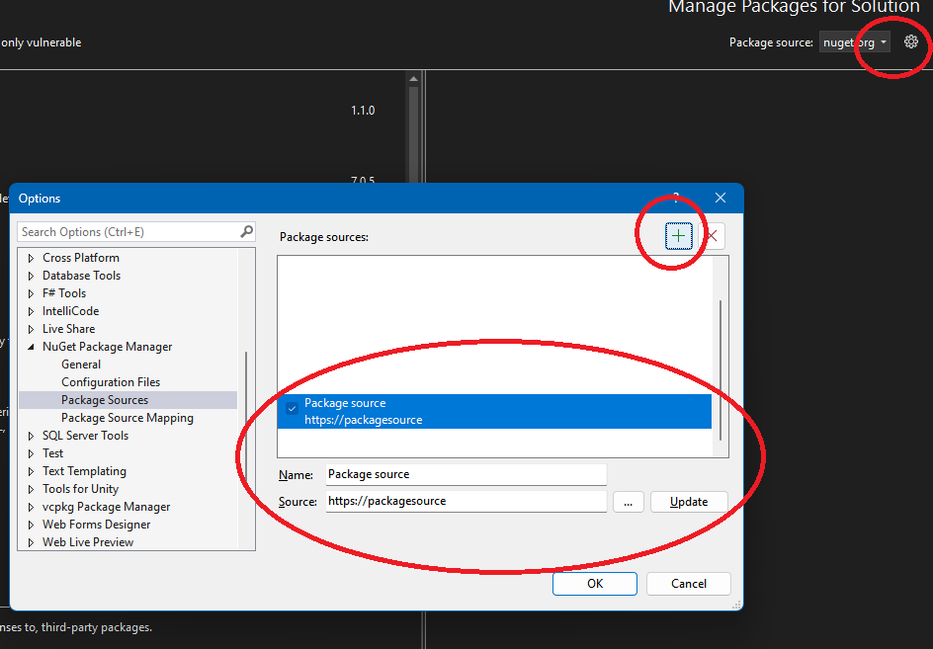
Task: Click scroll-up arrow in package list pane
Action: pos(413,78)
